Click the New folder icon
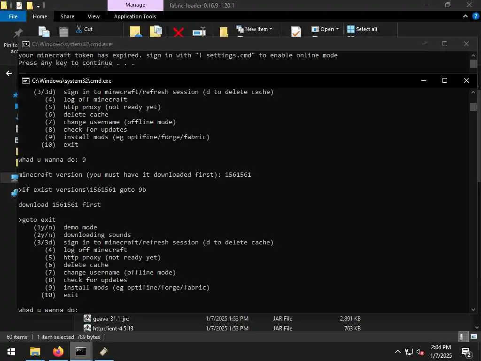This screenshot has width=481, height=361. point(224,32)
